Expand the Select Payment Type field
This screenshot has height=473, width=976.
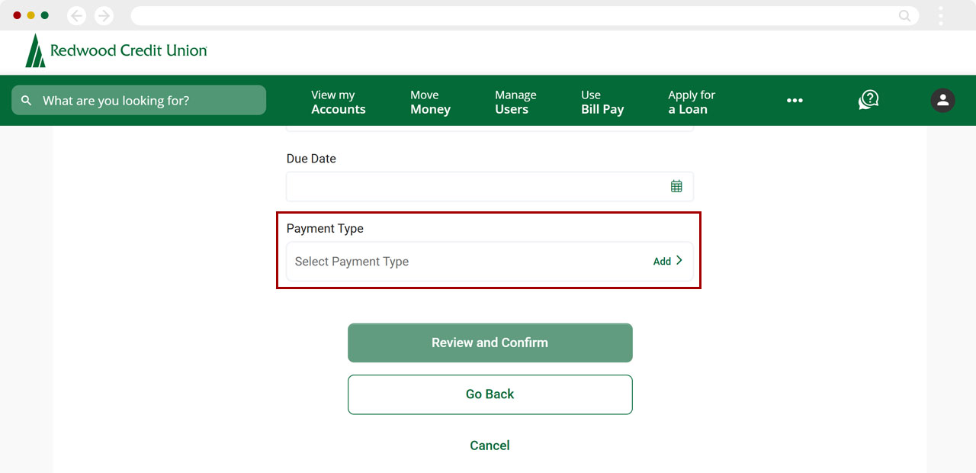[x=457, y=262]
